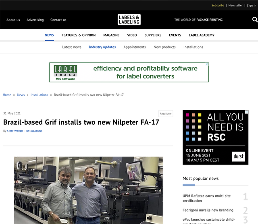Viewport: 258px width, 224px height.
Task: Open the Installations breadcrumb link
Action: 40,95
